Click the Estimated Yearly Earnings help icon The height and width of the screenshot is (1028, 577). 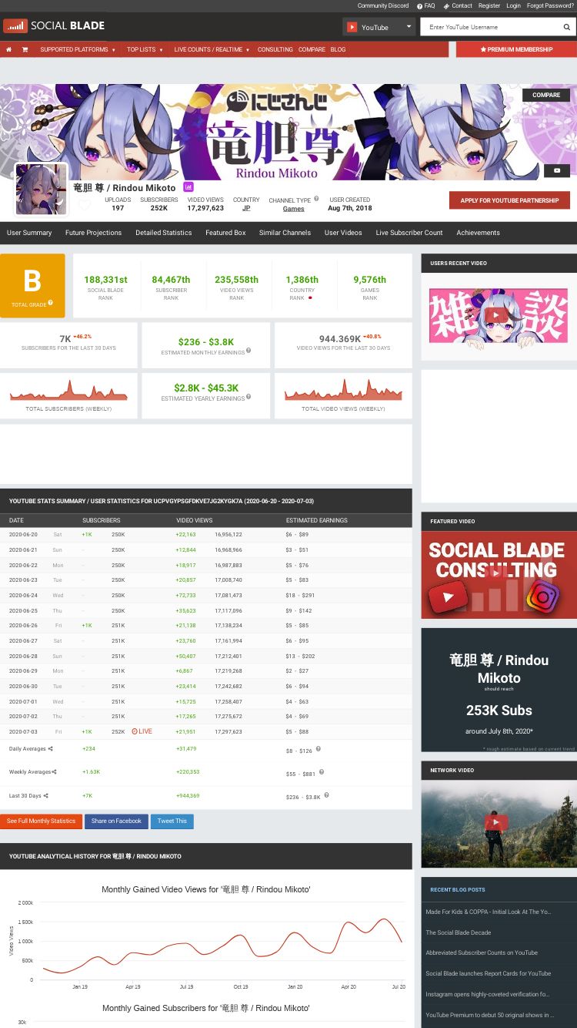tap(248, 397)
